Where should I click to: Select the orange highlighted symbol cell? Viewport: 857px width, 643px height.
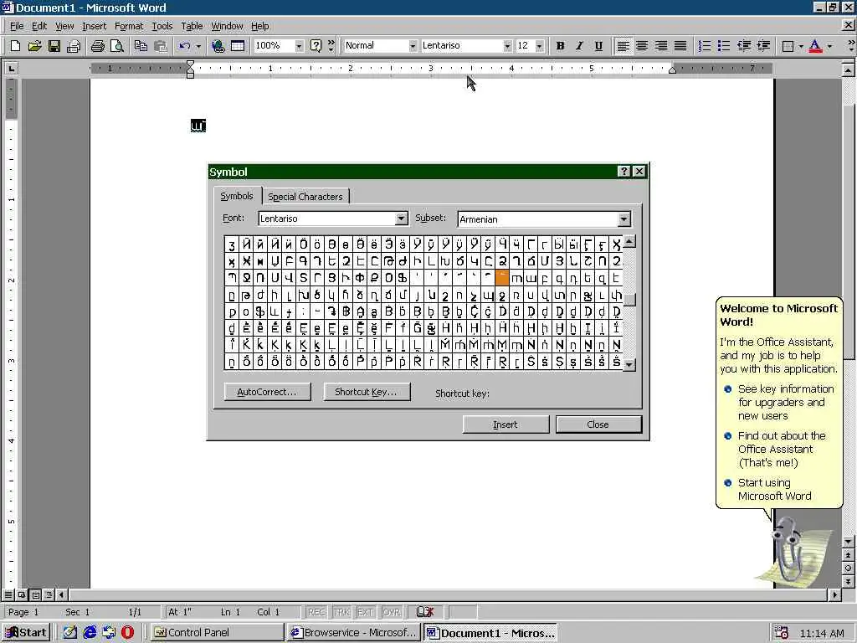coord(502,278)
